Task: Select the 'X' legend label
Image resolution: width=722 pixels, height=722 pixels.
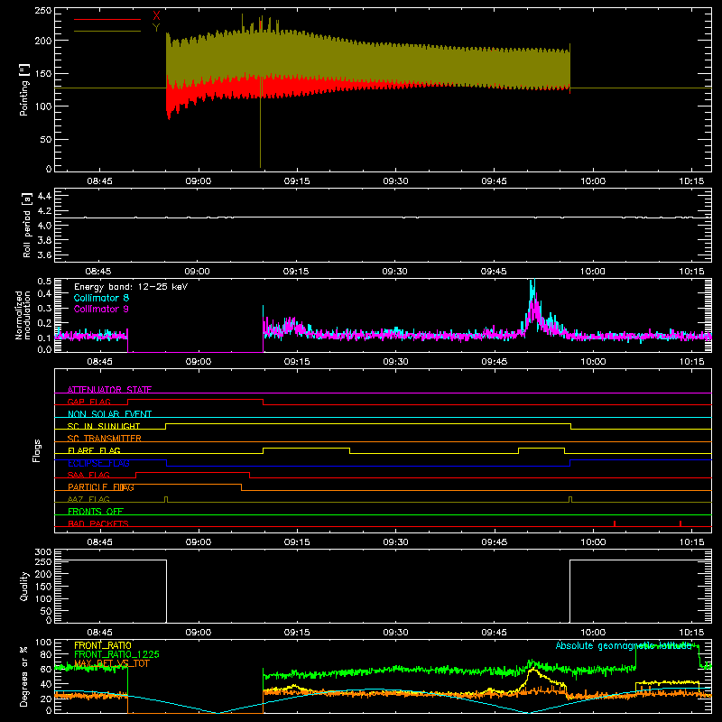Action: pos(156,16)
